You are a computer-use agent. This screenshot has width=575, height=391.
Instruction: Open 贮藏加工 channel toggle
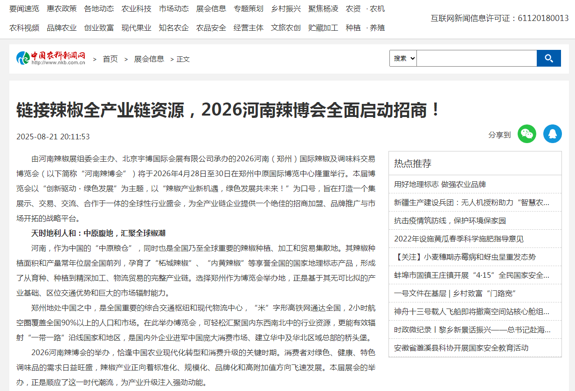(323, 27)
